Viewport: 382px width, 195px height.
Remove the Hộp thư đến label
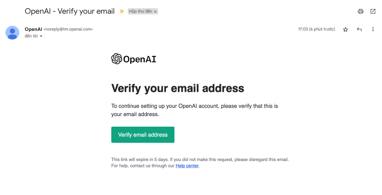[155, 11]
